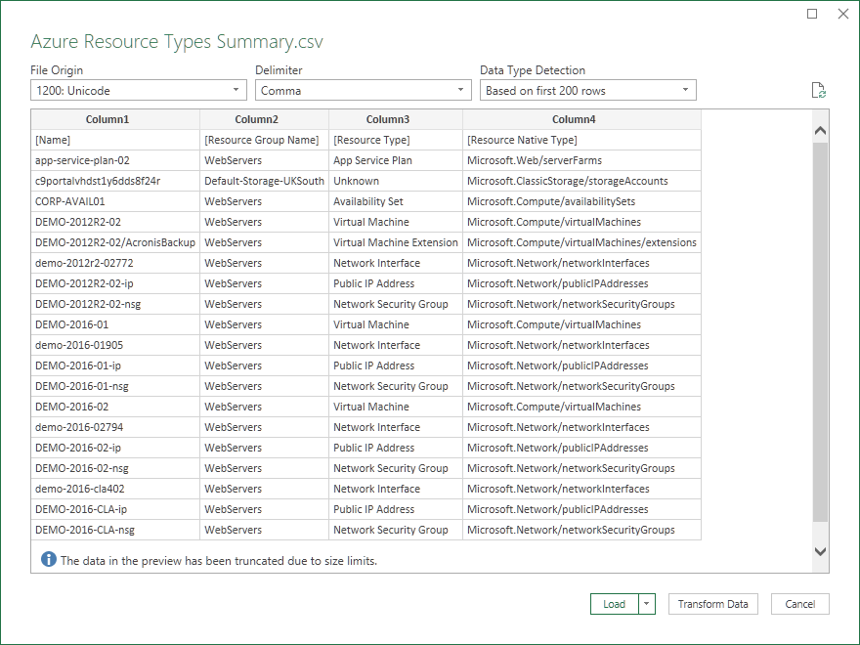Close the import dialog
Viewport: 860px width, 645px height.
click(x=843, y=14)
